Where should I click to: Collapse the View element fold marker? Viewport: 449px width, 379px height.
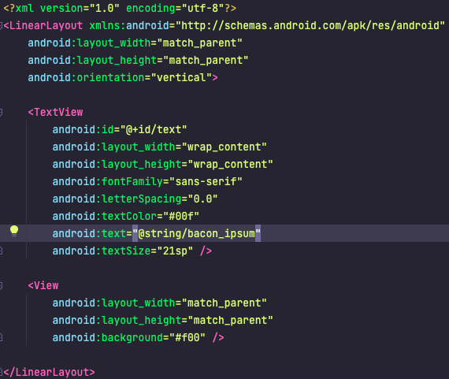(x=1, y=285)
